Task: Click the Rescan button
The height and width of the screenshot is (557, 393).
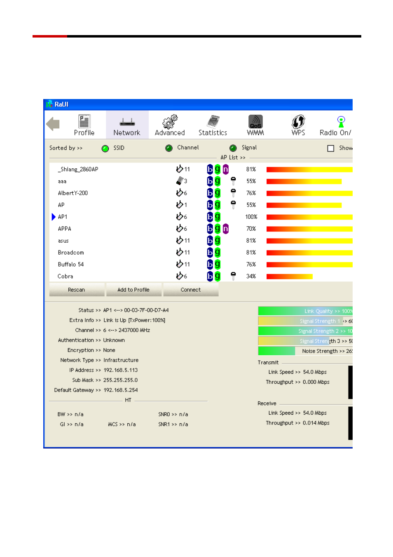Action: click(77, 290)
